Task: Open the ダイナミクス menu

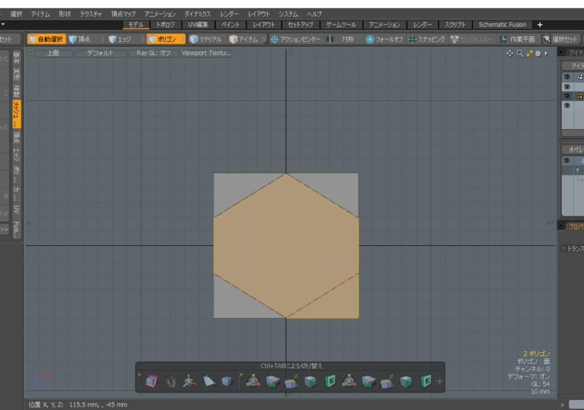Action: pos(197,14)
